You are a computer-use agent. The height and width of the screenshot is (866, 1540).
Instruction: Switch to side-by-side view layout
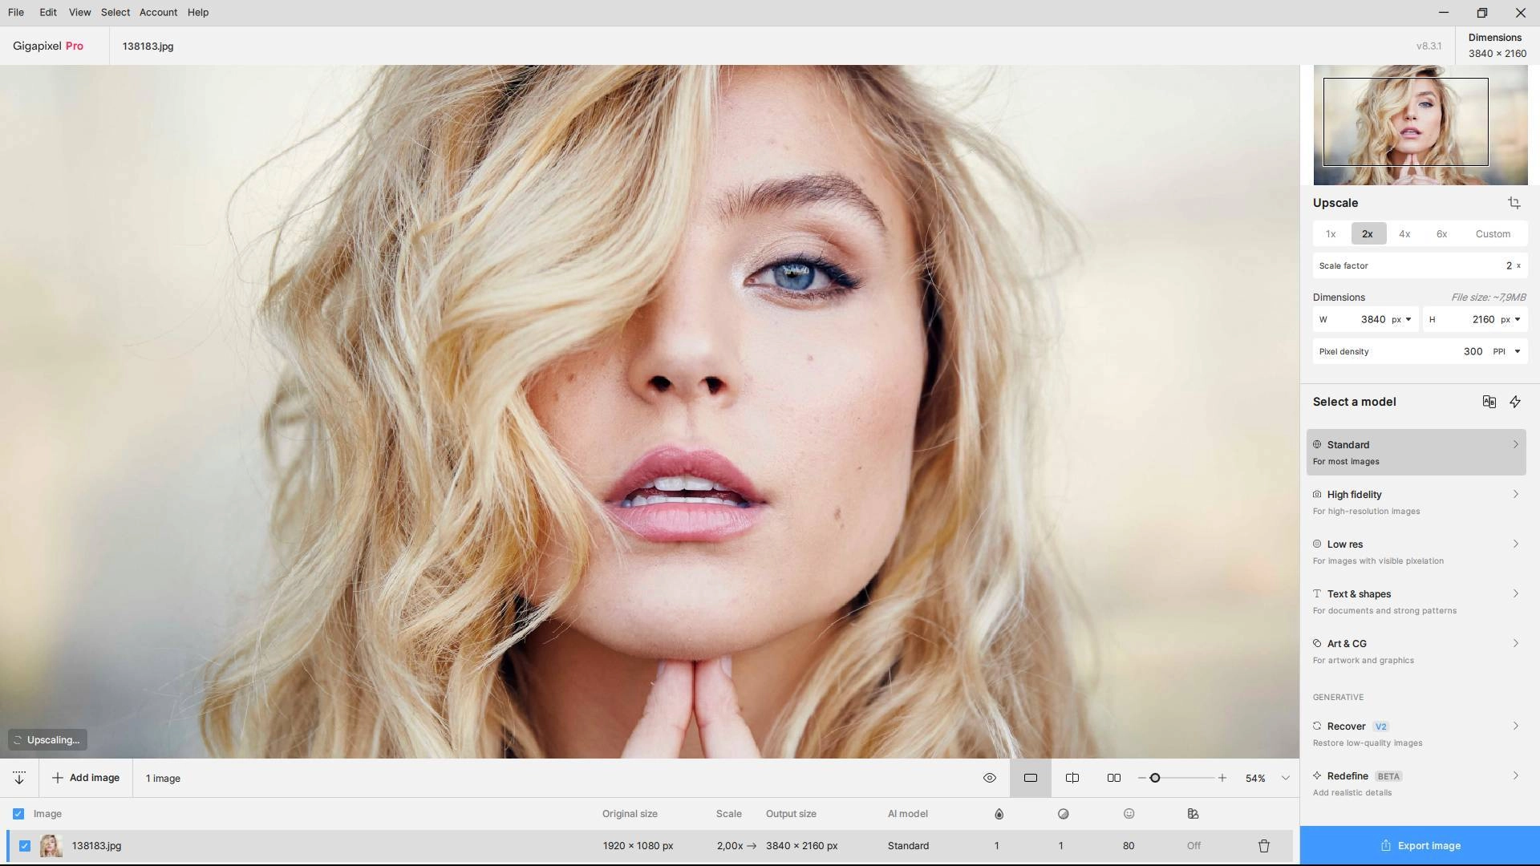[1114, 778]
